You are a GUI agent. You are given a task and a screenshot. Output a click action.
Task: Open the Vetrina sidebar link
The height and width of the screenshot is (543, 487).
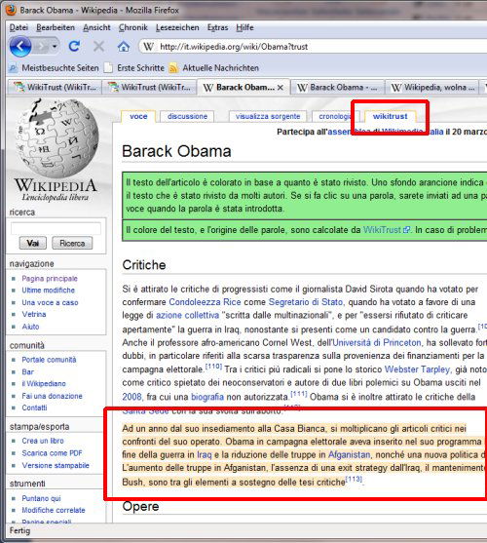click(x=33, y=314)
